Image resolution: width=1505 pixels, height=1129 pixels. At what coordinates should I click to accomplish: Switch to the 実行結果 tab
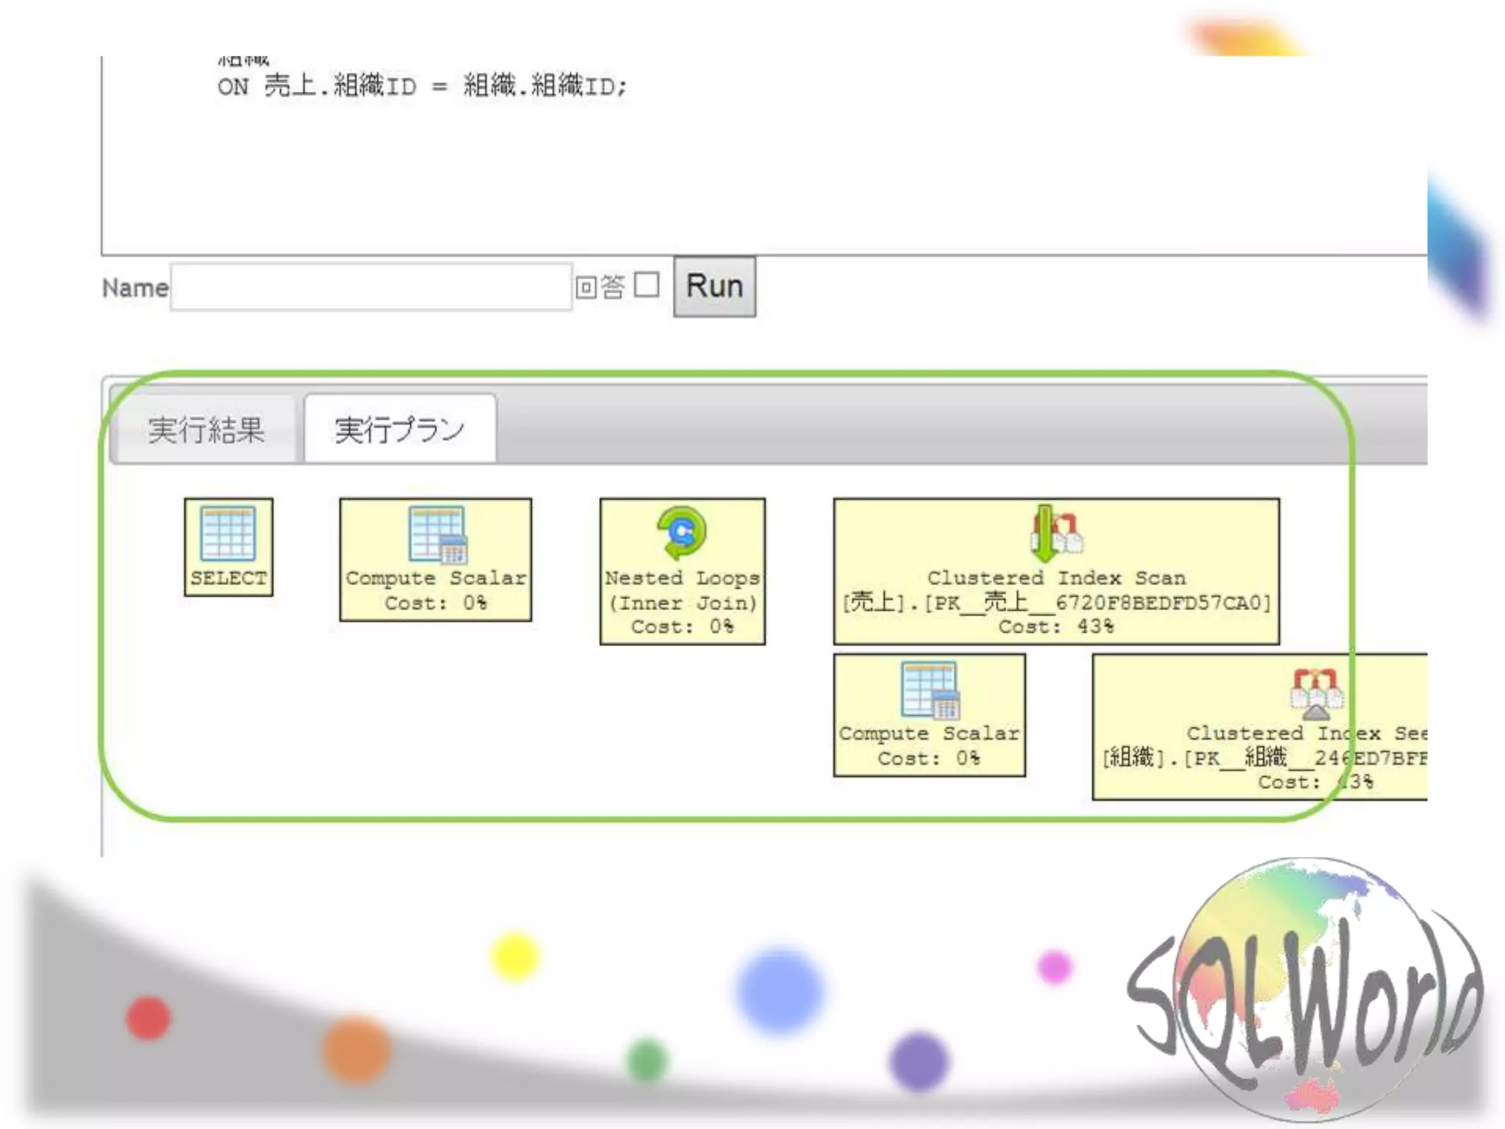(x=206, y=430)
